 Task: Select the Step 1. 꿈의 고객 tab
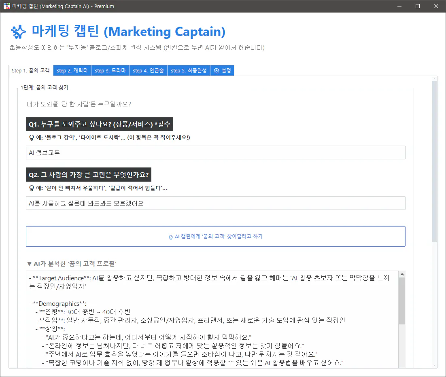pyautogui.click(x=30, y=70)
